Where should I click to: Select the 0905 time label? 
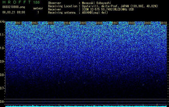coord(83,23)
